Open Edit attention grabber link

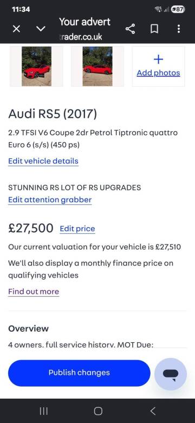50,200
